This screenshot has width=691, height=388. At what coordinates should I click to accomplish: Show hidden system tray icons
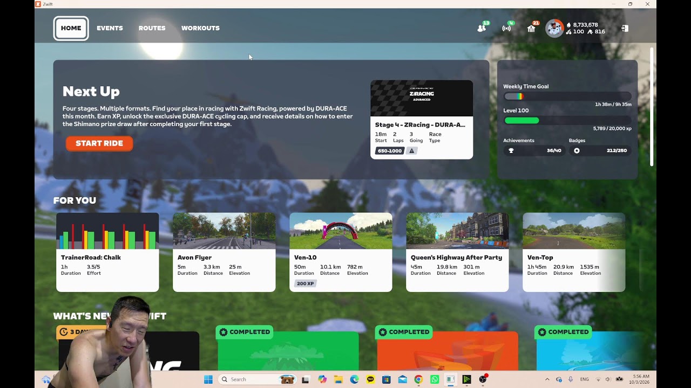547,379
